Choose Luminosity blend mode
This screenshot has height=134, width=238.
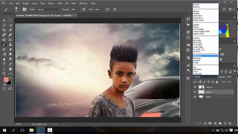pos(197,74)
